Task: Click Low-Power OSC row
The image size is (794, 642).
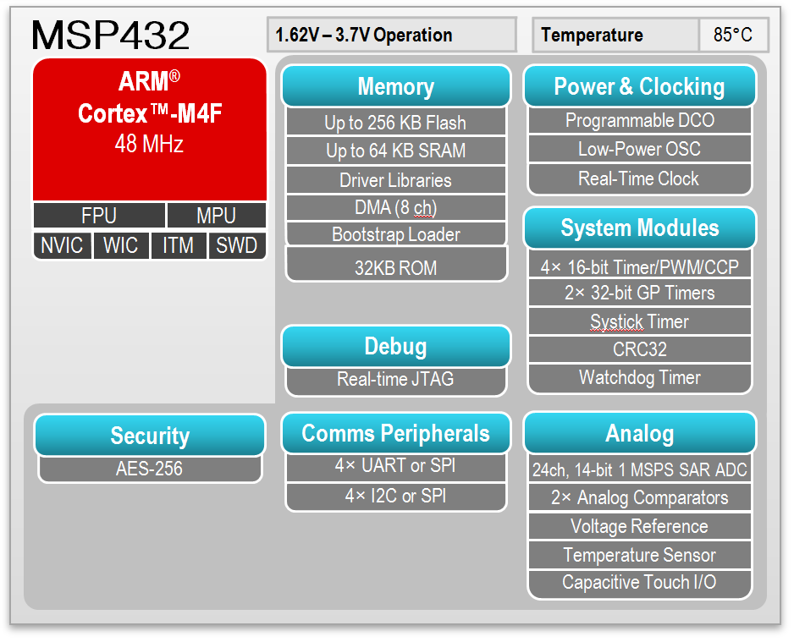Action: tap(640, 149)
